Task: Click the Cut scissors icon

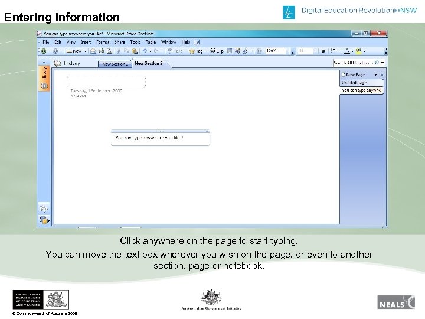Action: tap(119, 51)
